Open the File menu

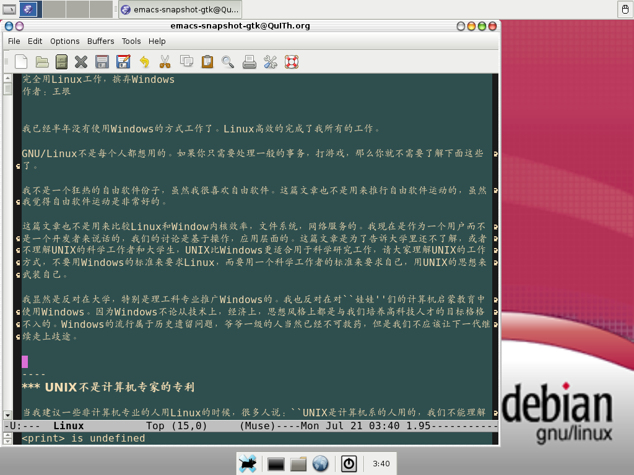pyautogui.click(x=14, y=41)
